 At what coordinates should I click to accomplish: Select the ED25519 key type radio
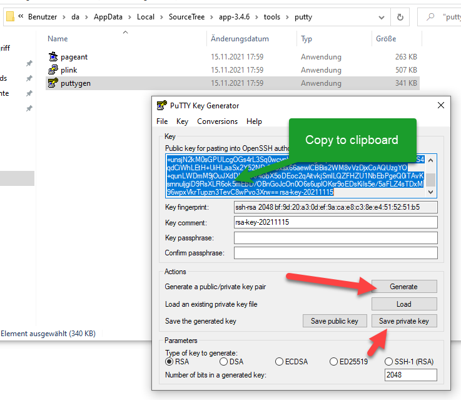(x=333, y=361)
